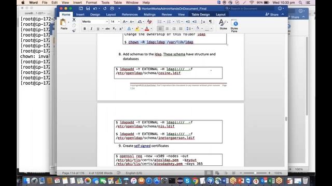The image size is (332, 186).
Task: Open the Format menu in the menu bar
Action: pos(91,3)
